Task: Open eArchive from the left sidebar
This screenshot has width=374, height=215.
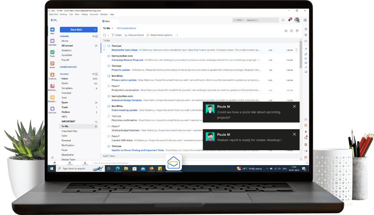Action: coord(52,109)
